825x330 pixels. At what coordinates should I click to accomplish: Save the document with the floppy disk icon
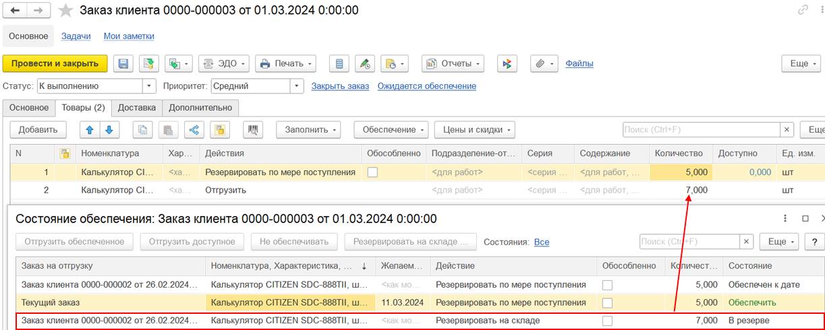coord(123,64)
